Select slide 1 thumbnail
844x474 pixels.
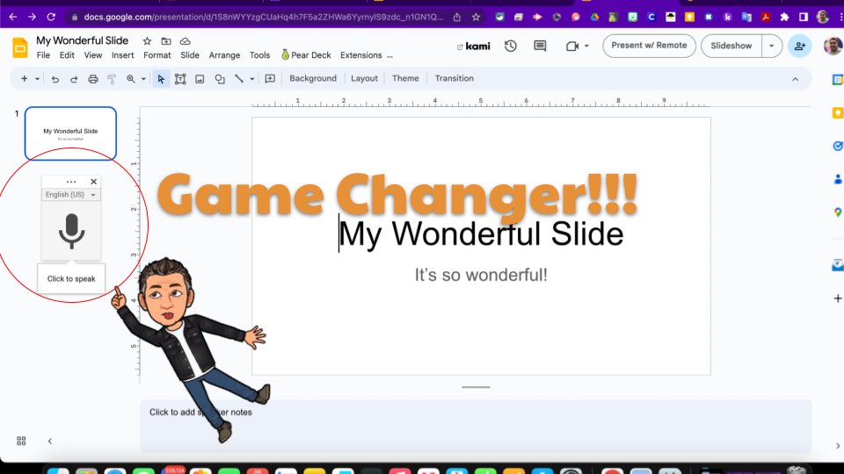(70, 133)
